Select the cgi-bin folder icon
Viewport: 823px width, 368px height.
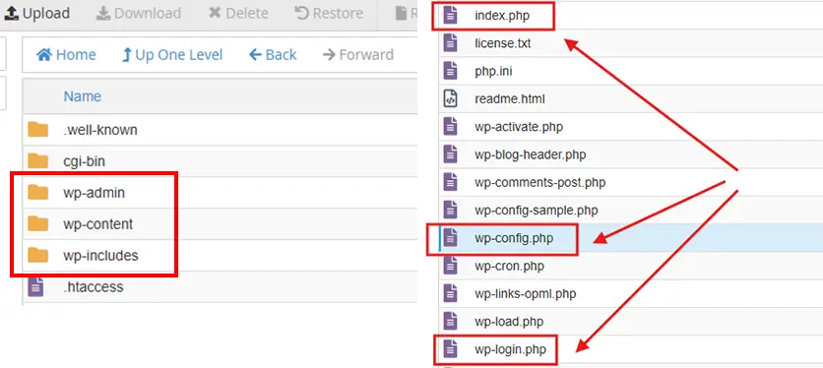tap(37, 161)
